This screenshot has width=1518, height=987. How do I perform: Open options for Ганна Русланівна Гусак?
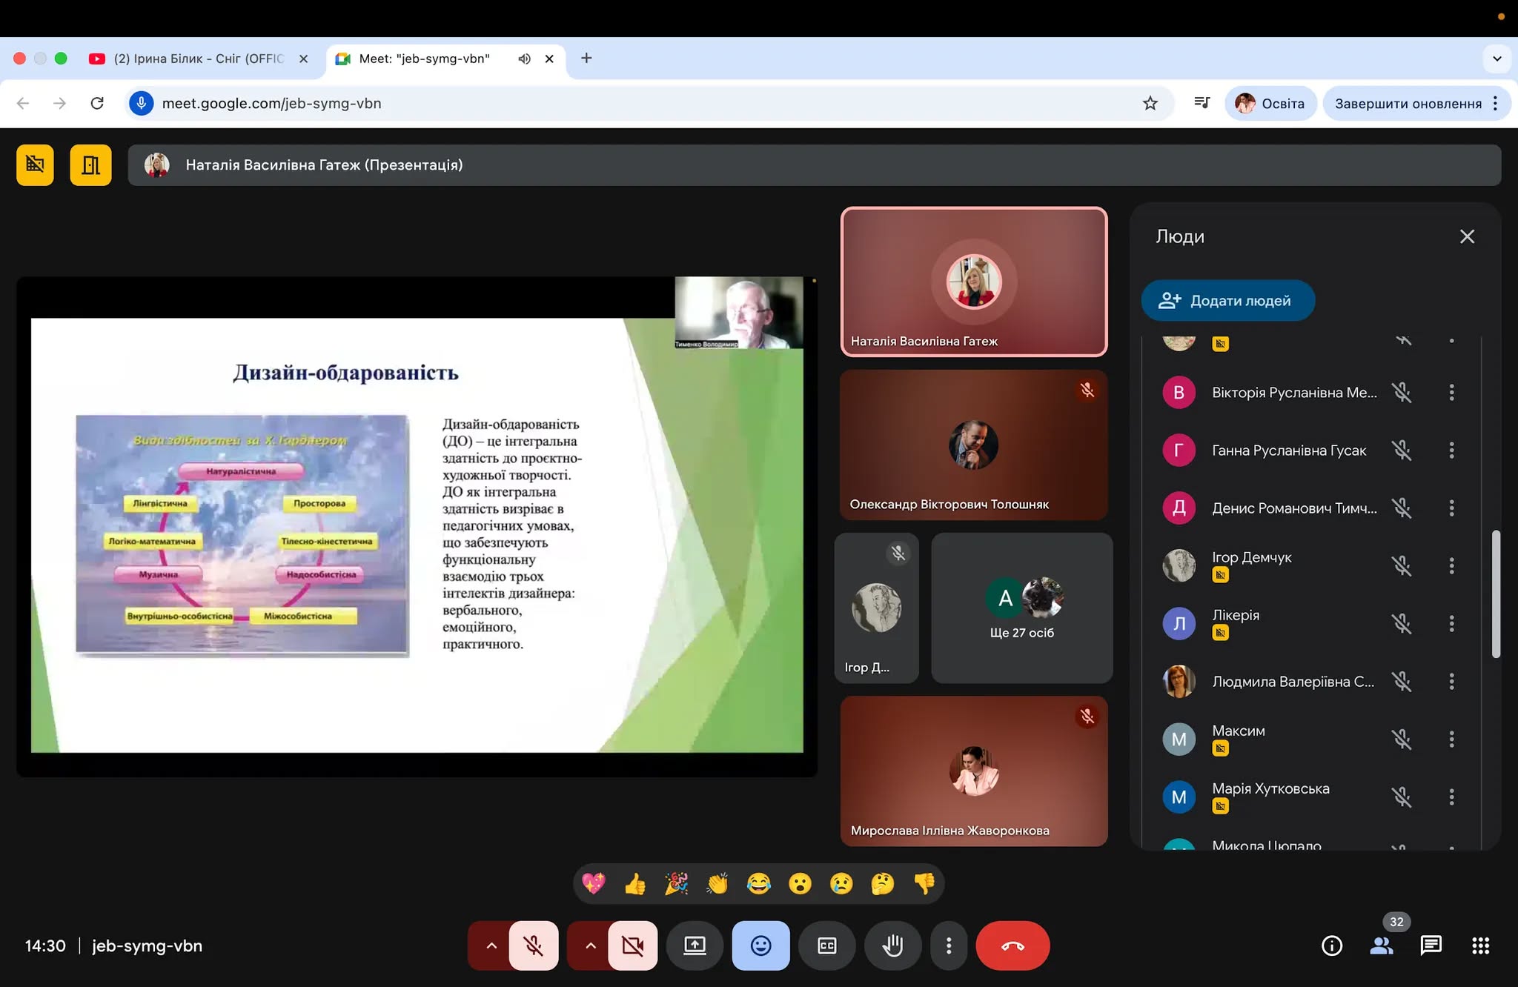[x=1451, y=451]
